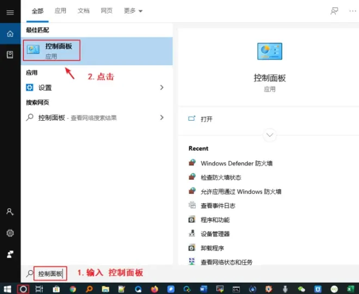Open Microsoft Store on taskbar
The width and height of the screenshot is (359, 294).
(56, 289)
